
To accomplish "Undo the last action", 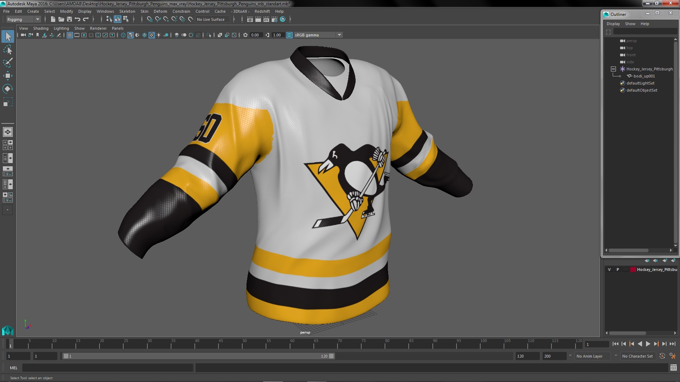I will tap(78, 19).
